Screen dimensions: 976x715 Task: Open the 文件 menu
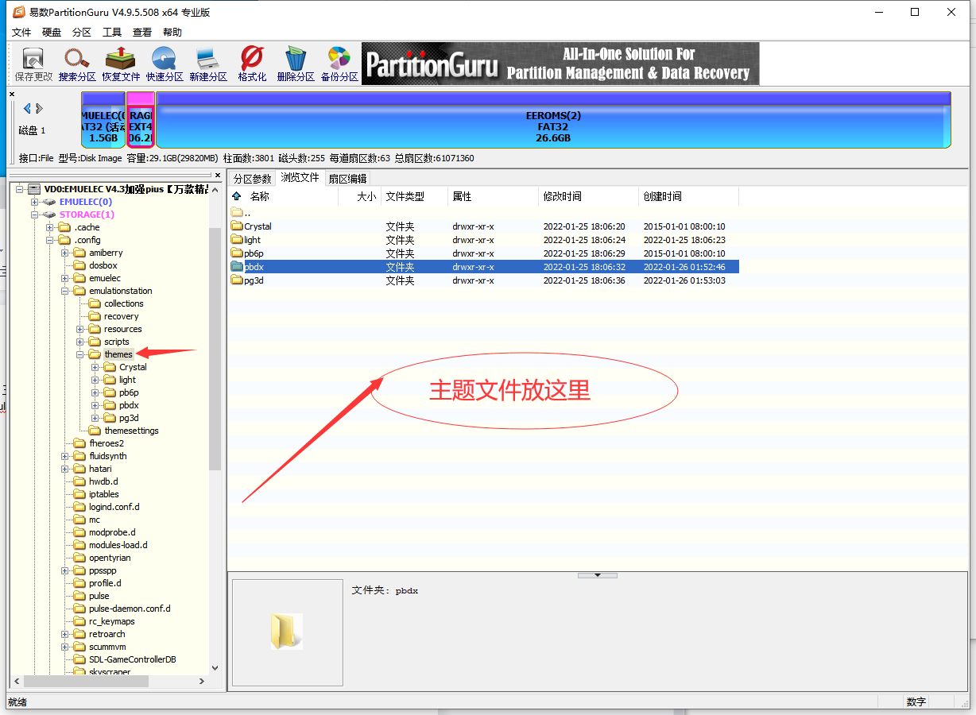21,33
